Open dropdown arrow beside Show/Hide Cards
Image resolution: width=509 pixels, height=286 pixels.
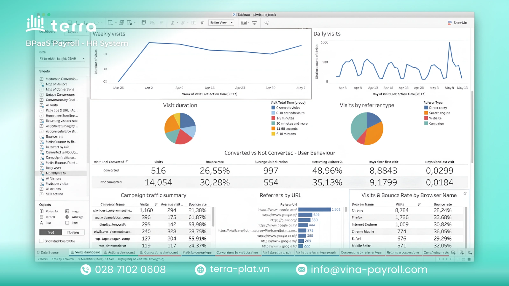249,23
